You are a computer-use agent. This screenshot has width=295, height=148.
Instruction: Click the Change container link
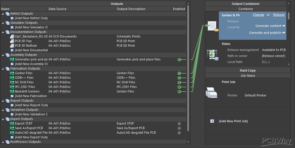258,15
